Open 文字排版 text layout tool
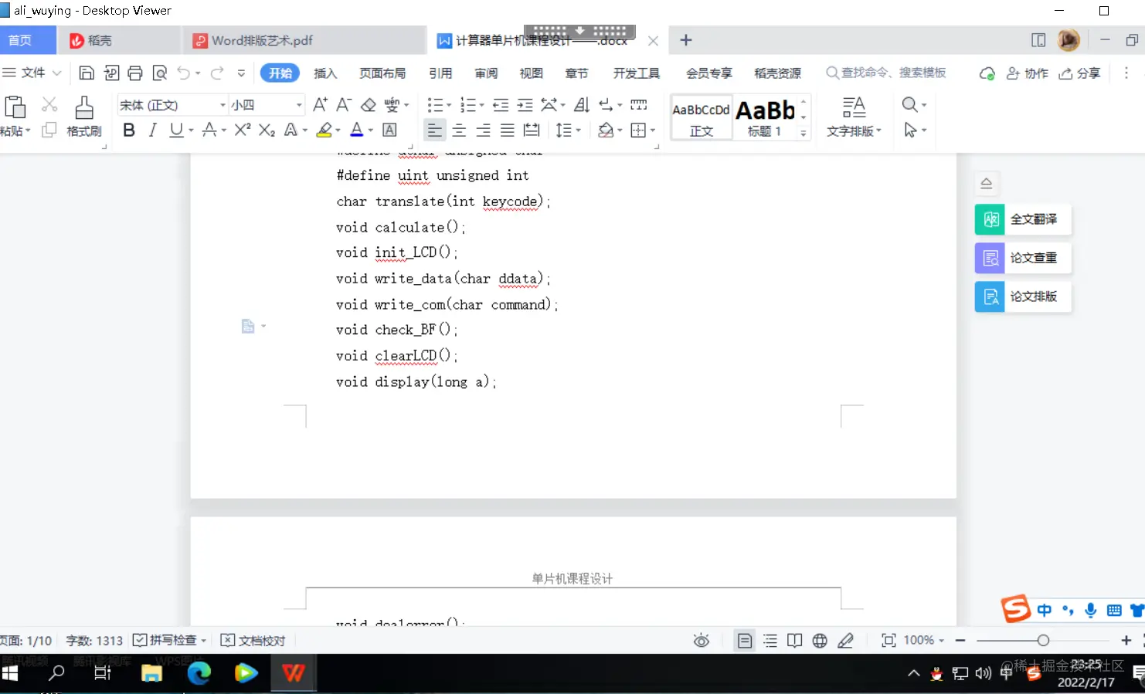Image resolution: width=1145 pixels, height=694 pixels. [x=854, y=117]
